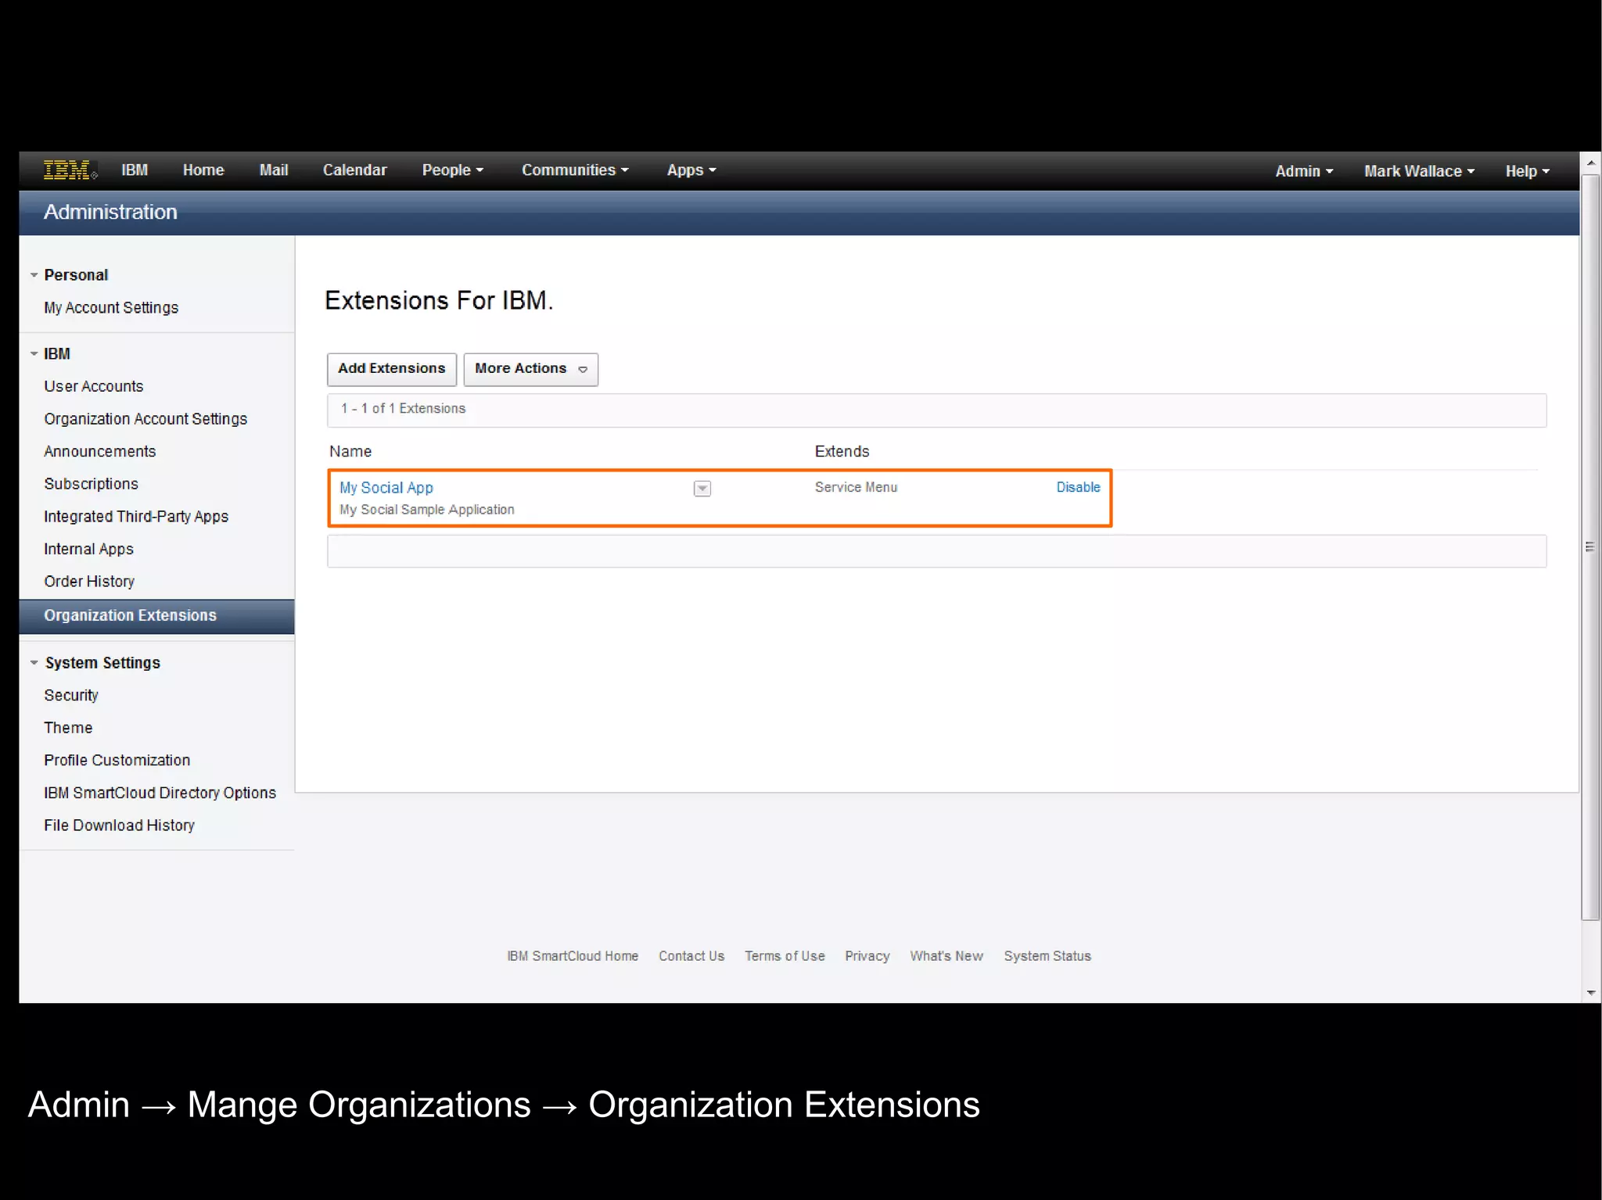The width and height of the screenshot is (1602, 1200).
Task: Collapse the System Settings section
Action: [34, 663]
